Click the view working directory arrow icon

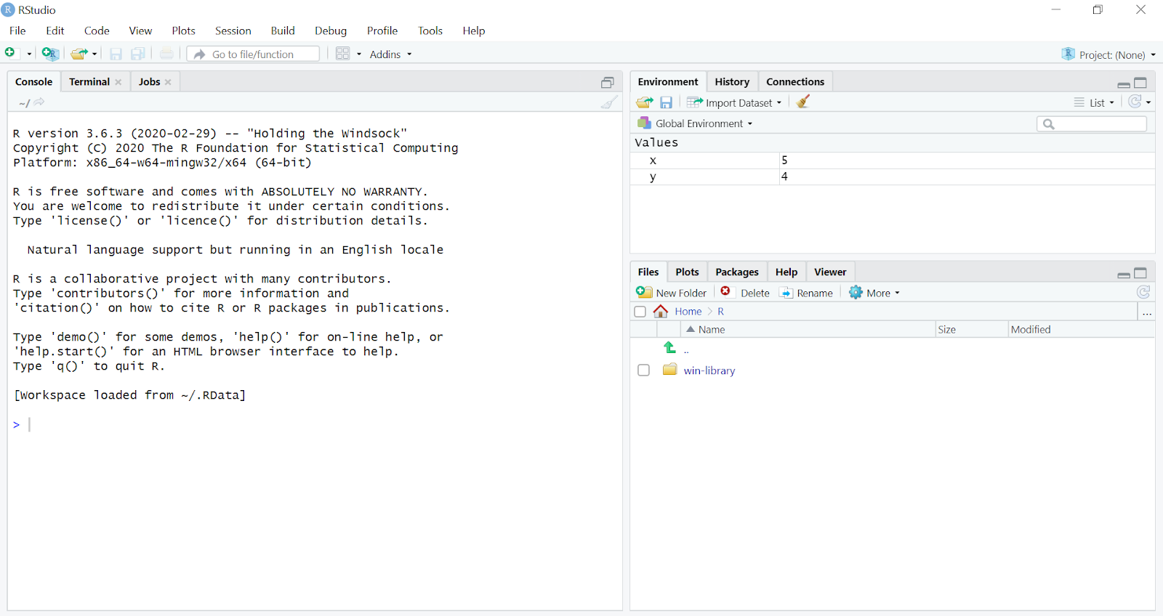coord(39,102)
